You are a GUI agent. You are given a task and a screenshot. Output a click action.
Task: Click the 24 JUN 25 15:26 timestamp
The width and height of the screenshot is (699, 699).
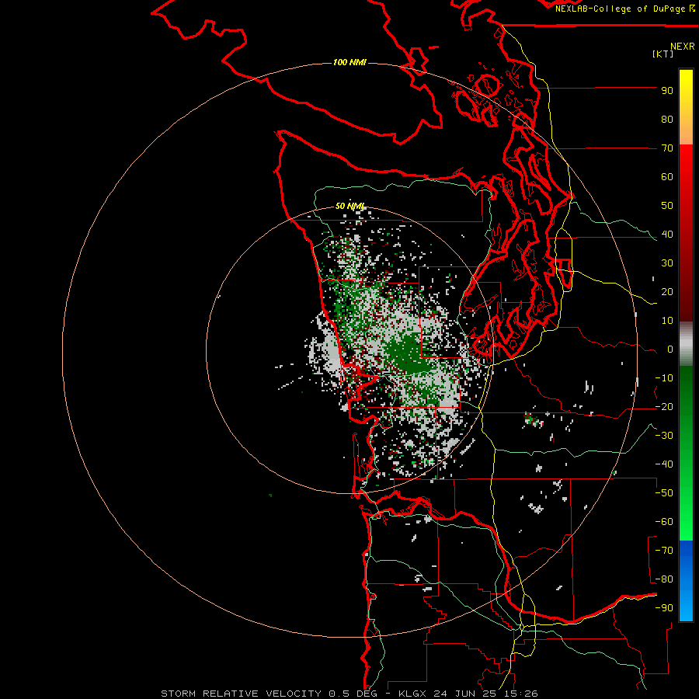pos(486,694)
